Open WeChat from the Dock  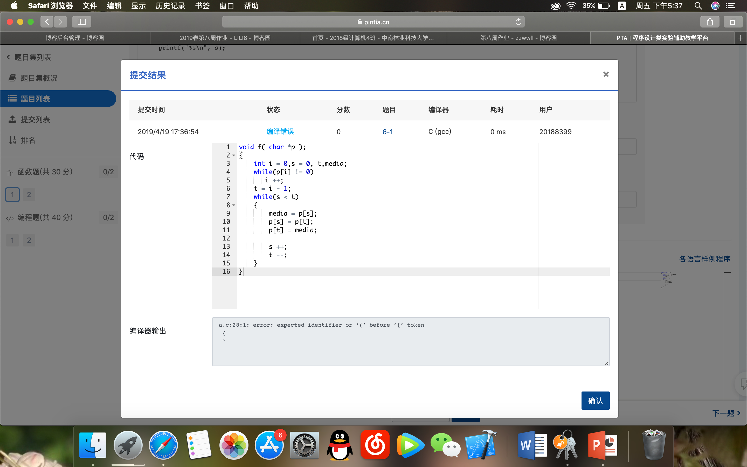[x=445, y=445]
